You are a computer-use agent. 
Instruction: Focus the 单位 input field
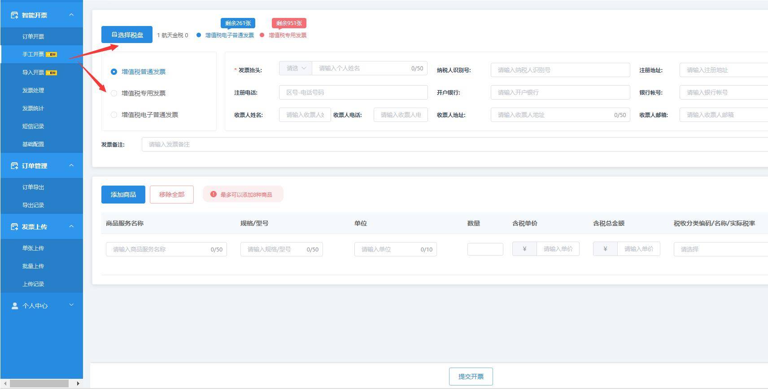(396, 249)
